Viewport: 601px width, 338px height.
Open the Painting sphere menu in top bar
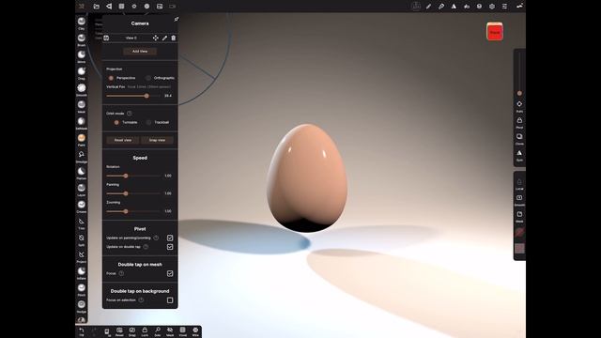click(x=441, y=7)
